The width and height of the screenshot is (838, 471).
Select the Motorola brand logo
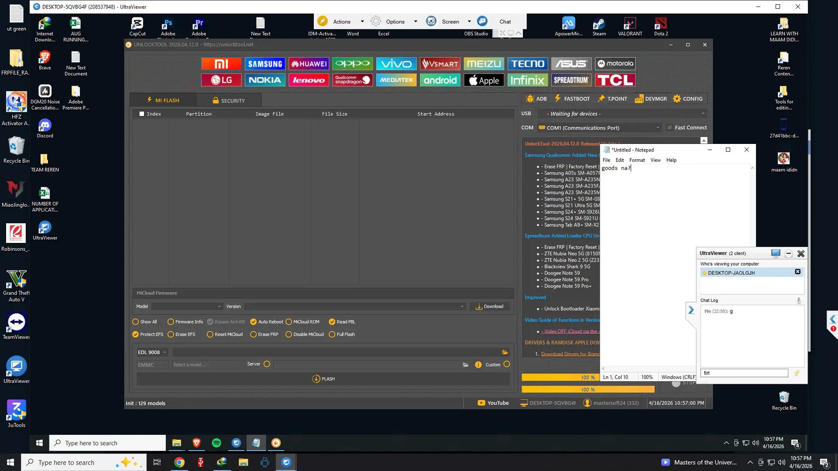tap(615, 64)
